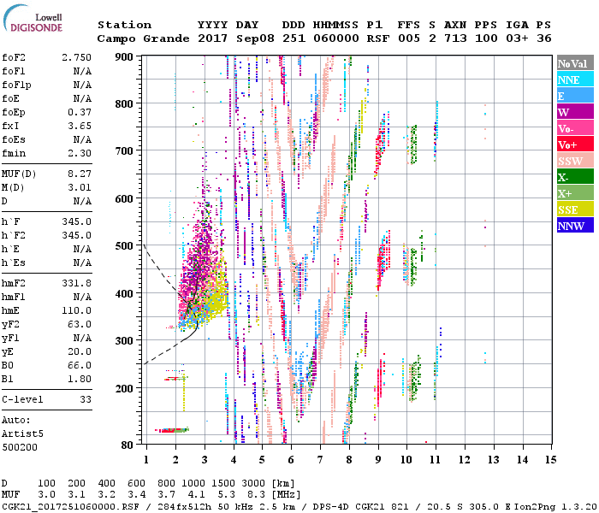
Task: Select the X+ light green legend swatch
Action: (575, 192)
